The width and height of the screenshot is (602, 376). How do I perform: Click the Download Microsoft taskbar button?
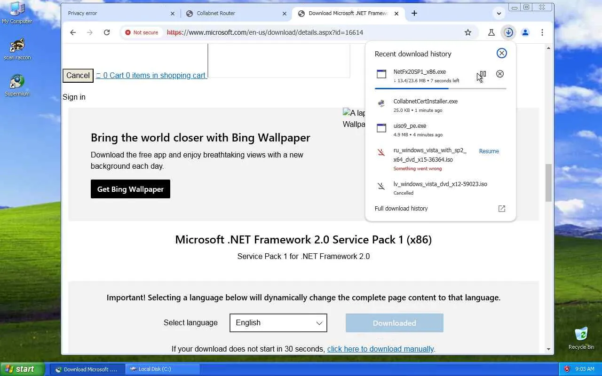point(87,369)
